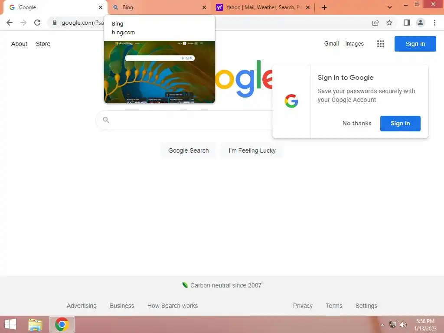Click I'm Feeling Lucky button

[252, 150]
